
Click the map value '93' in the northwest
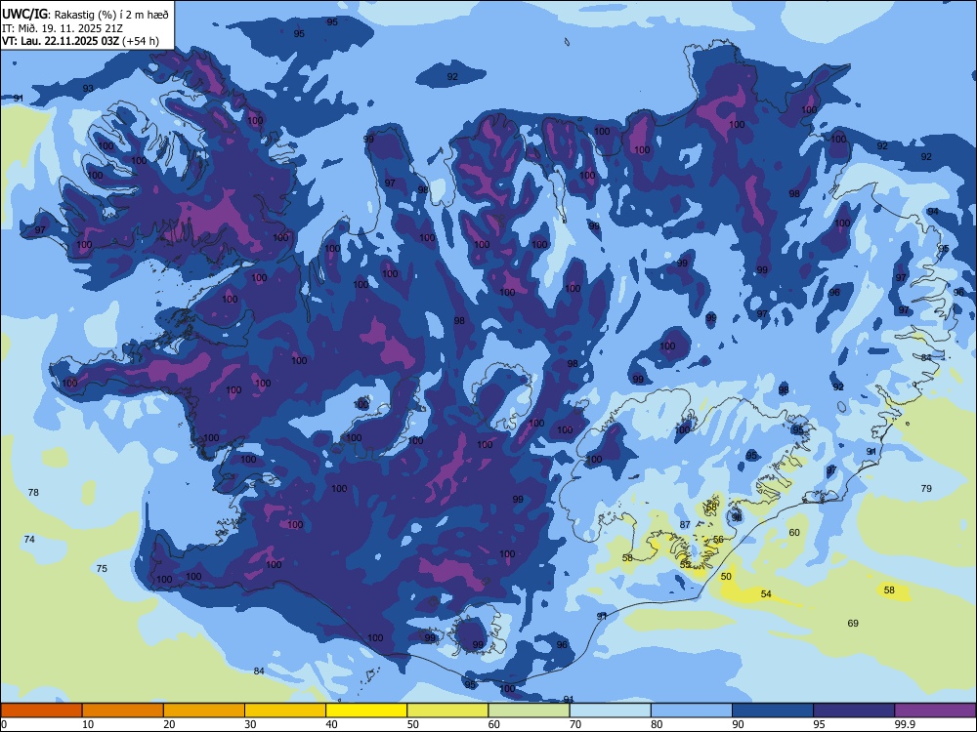click(x=89, y=89)
